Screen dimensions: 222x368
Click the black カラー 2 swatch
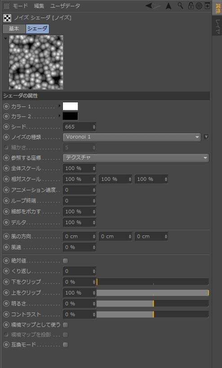[x=70, y=116]
